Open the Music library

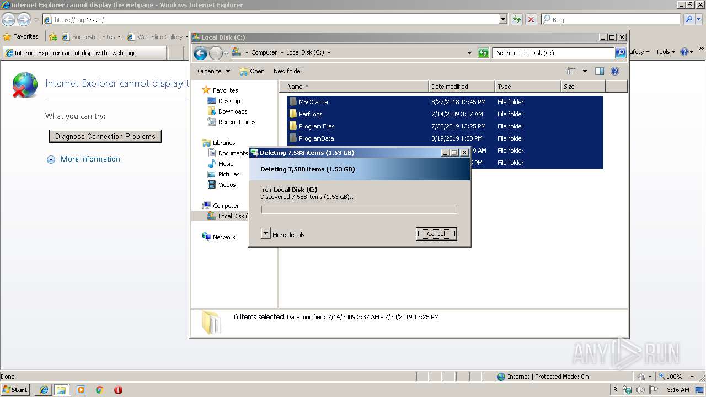[x=221, y=164]
